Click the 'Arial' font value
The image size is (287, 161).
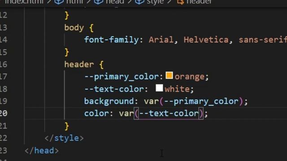[161, 40]
